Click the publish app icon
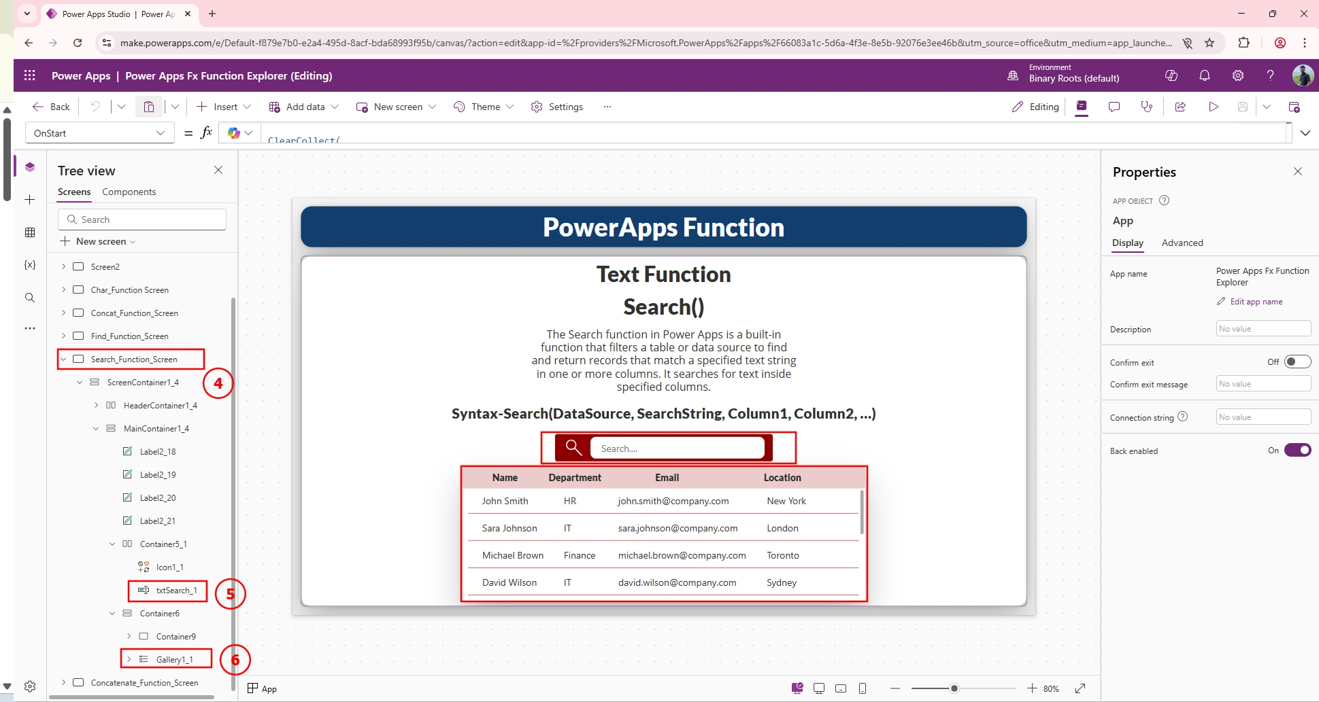 click(1295, 107)
